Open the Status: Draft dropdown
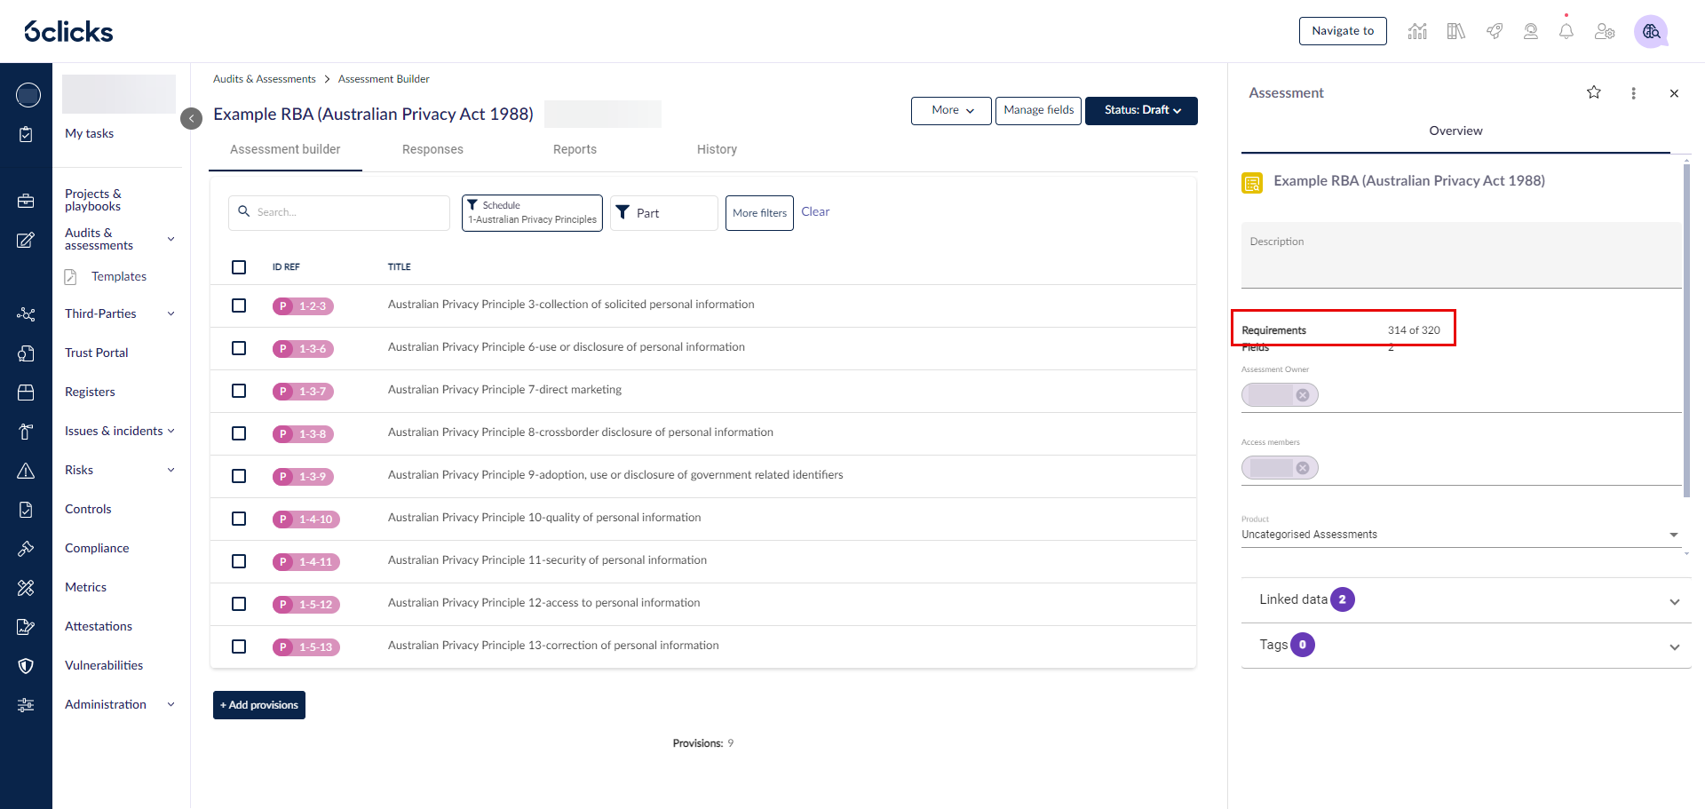Image resolution: width=1705 pixels, height=809 pixels. pos(1141,111)
